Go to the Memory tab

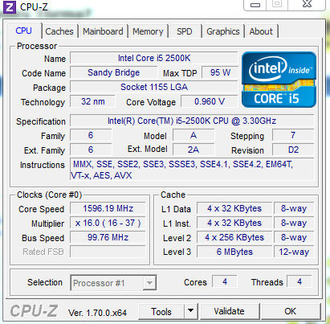click(148, 31)
